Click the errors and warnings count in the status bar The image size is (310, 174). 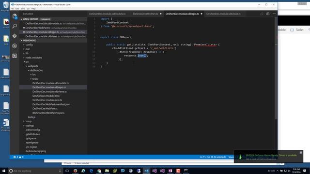point(18,157)
